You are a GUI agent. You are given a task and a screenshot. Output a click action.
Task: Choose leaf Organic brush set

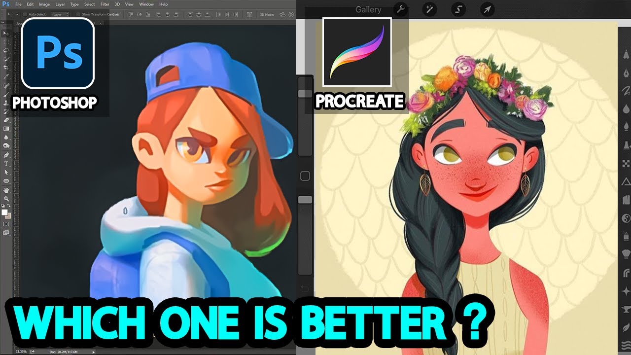pos(627,326)
